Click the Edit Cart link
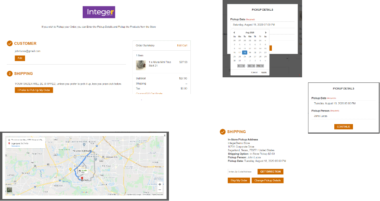This screenshot has width=380, height=201. tap(182, 46)
